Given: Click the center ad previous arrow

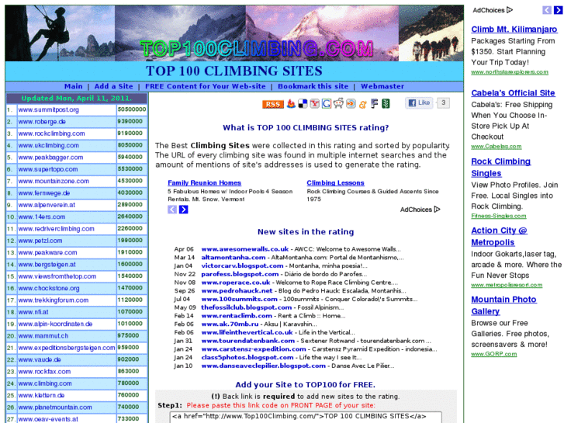Looking at the screenshot, I should click(172, 210).
